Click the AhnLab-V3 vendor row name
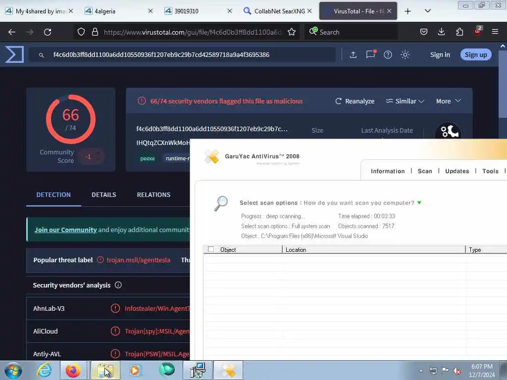The image size is (507, 380). tap(49, 308)
